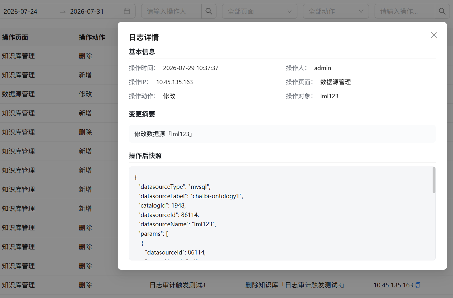This screenshot has height=298, width=453.
Task: Click operation time value 2026-07-29 10:37:37
Action: click(191, 68)
